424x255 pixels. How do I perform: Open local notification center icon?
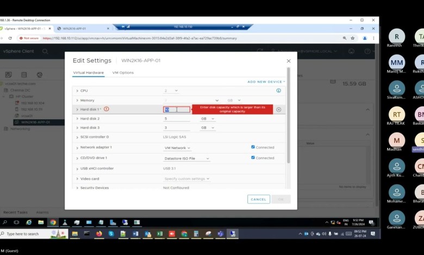tap(373, 234)
